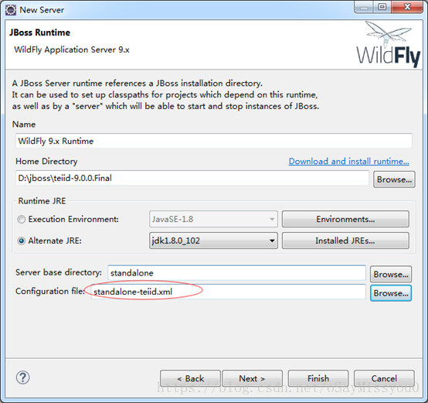Browse for the Server base directory
The height and width of the screenshot is (403, 428).
coord(391,274)
